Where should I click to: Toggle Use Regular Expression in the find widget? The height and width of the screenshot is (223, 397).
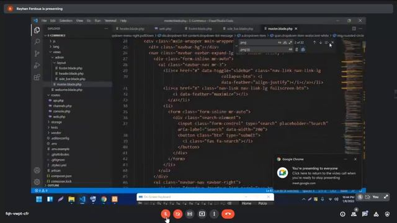click(290, 43)
